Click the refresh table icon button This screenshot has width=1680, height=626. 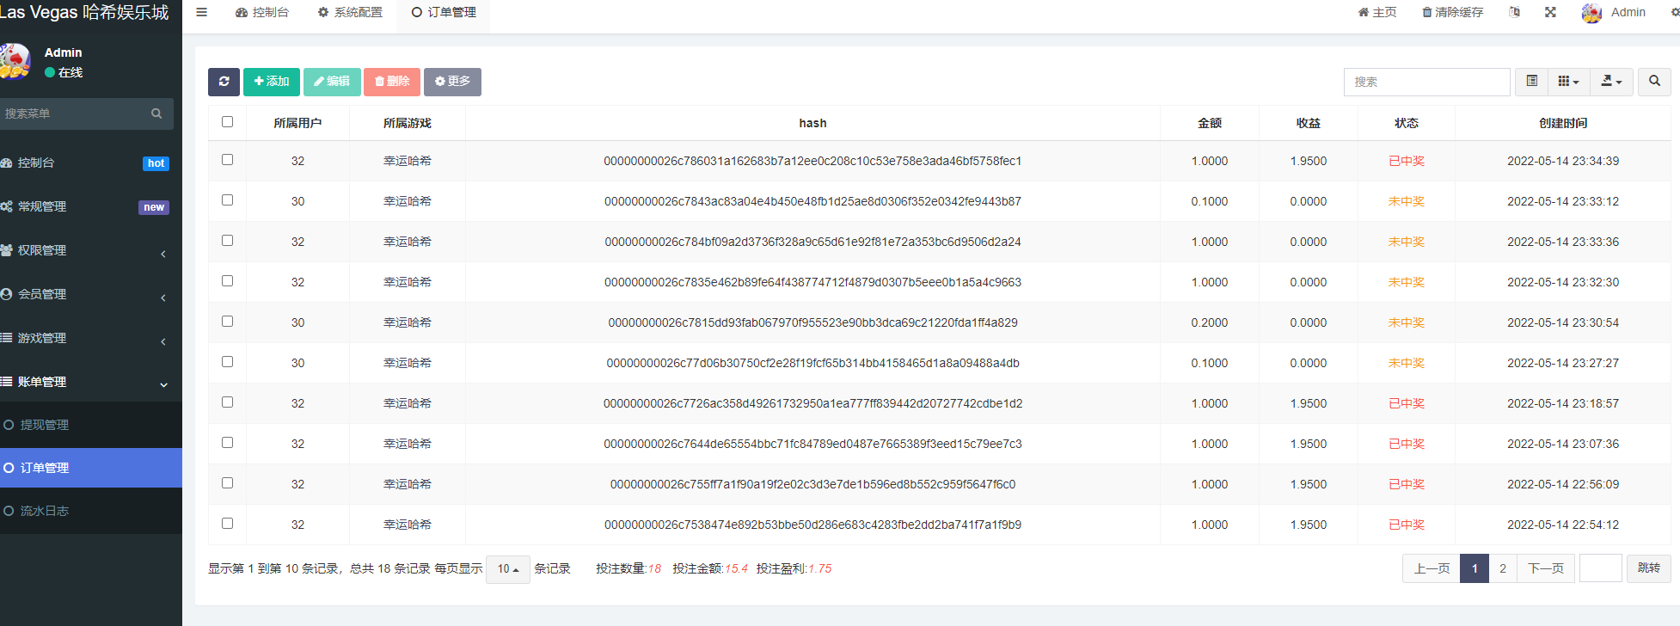(224, 82)
